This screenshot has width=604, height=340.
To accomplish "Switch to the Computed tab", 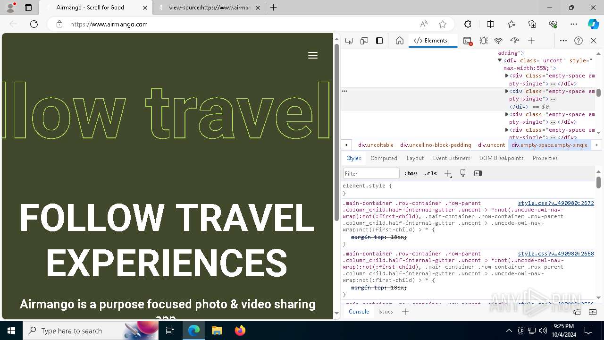I will pos(384,158).
